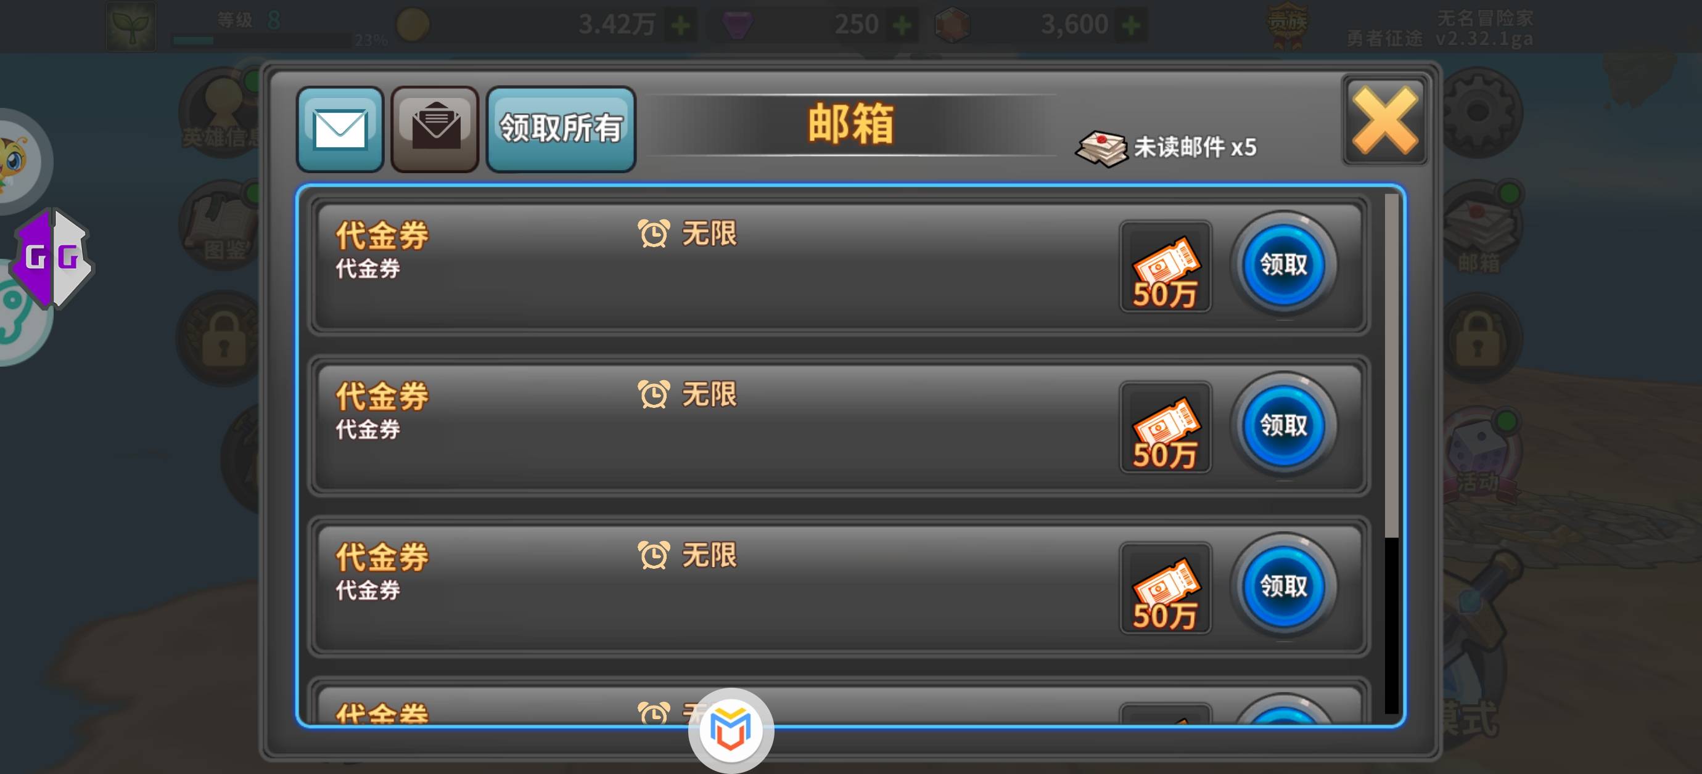Select the first 50万 voucher ticket icon
Image resolution: width=1702 pixels, height=774 pixels.
click(1165, 266)
